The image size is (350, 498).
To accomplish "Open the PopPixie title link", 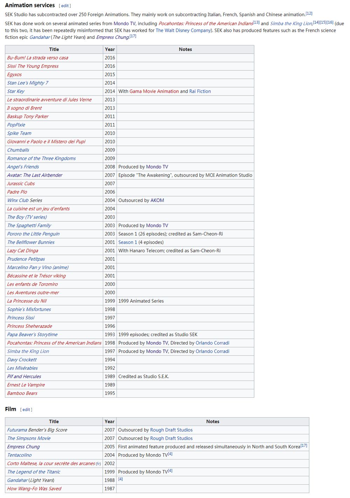I will [16, 125].
